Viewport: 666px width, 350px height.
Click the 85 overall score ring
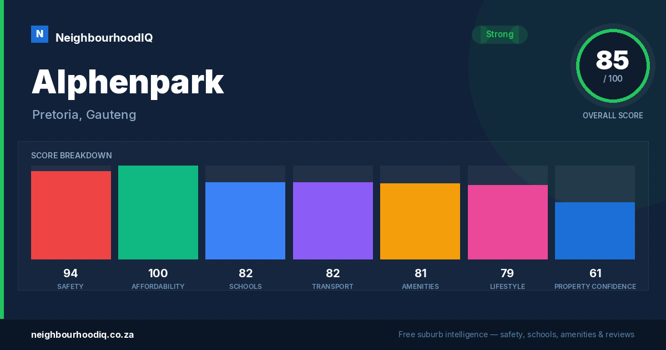pos(613,66)
